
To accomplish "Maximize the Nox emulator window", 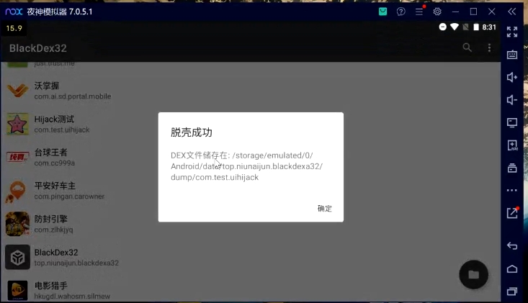I will click(x=473, y=12).
